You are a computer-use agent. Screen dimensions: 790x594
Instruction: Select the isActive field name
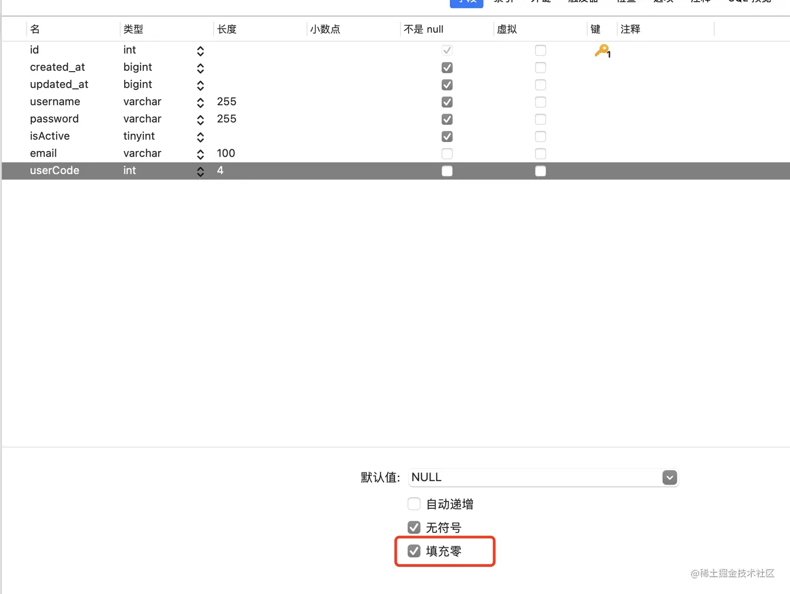50,136
